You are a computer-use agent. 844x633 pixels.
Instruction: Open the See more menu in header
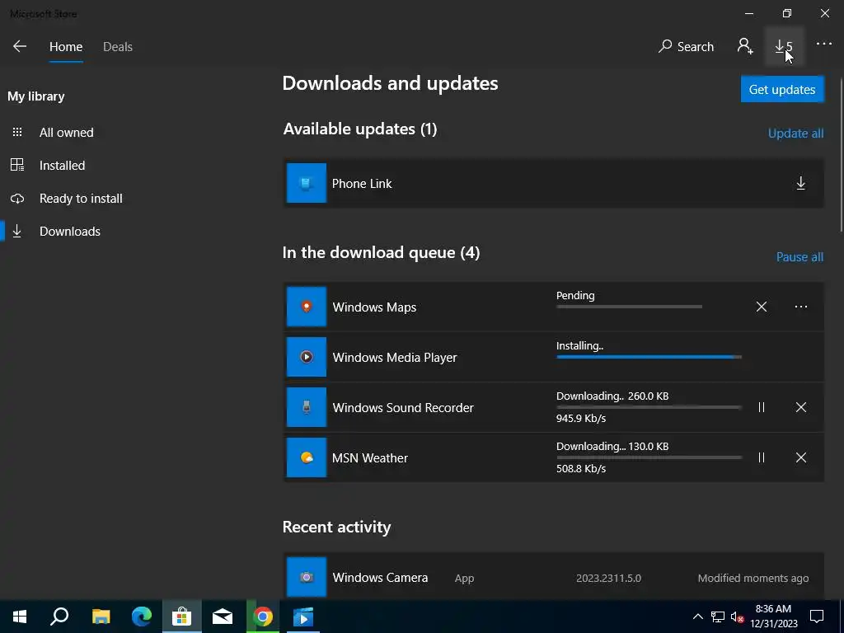pos(824,45)
